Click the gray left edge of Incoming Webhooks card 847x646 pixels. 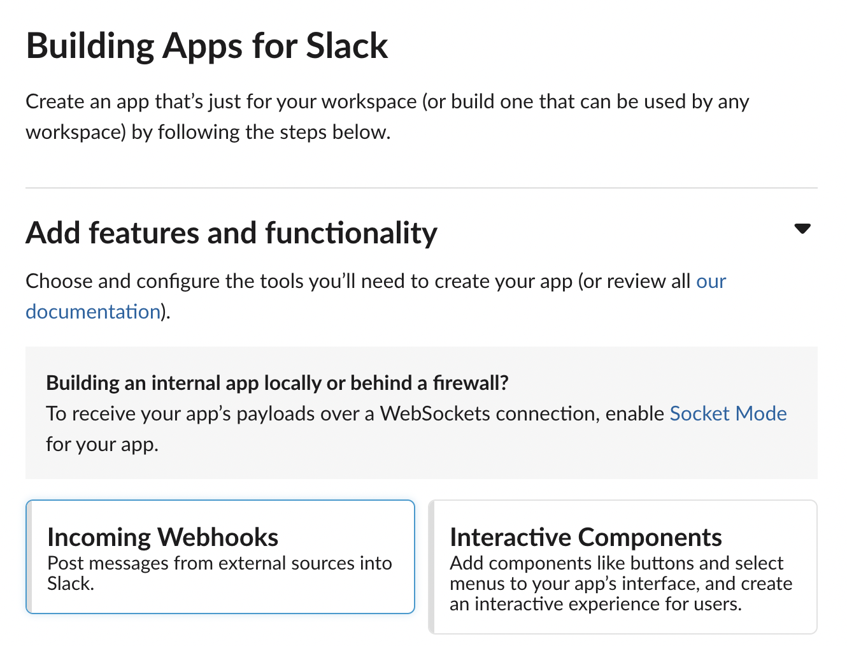point(29,557)
